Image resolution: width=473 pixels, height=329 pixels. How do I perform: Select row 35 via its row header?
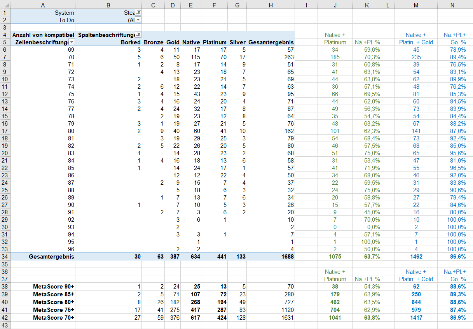pyautogui.click(x=5, y=264)
